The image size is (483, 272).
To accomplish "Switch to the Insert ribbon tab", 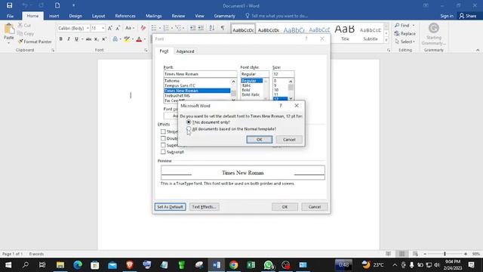I will pyautogui.click(x=54, y=16).
